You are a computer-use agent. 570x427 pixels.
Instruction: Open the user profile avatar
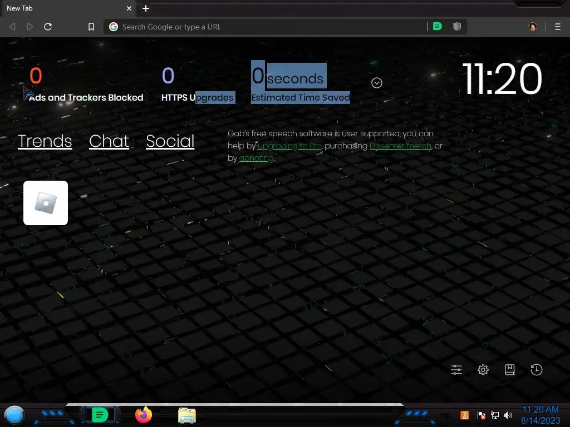click(x=533, y=27)
